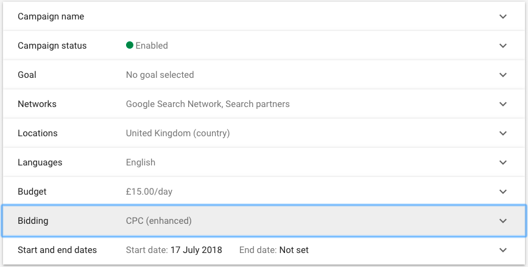Viewport: 528px width, 267px height.
Task: Click the end date 'Not set' value
Action: coord(294,250)
